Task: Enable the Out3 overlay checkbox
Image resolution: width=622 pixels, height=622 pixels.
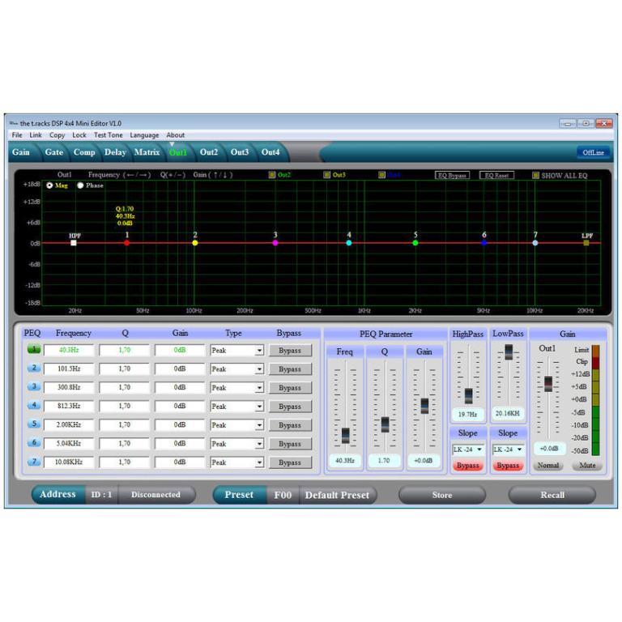Action: (327, 175)
